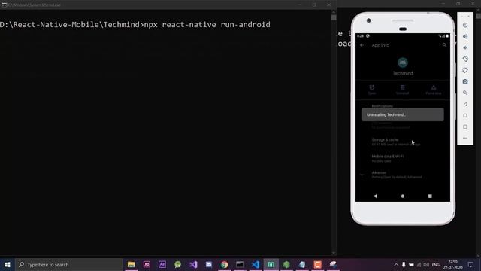481x271 pixels.
Task: Click the emulator toolbar overview square
Action: click(465, 126)
